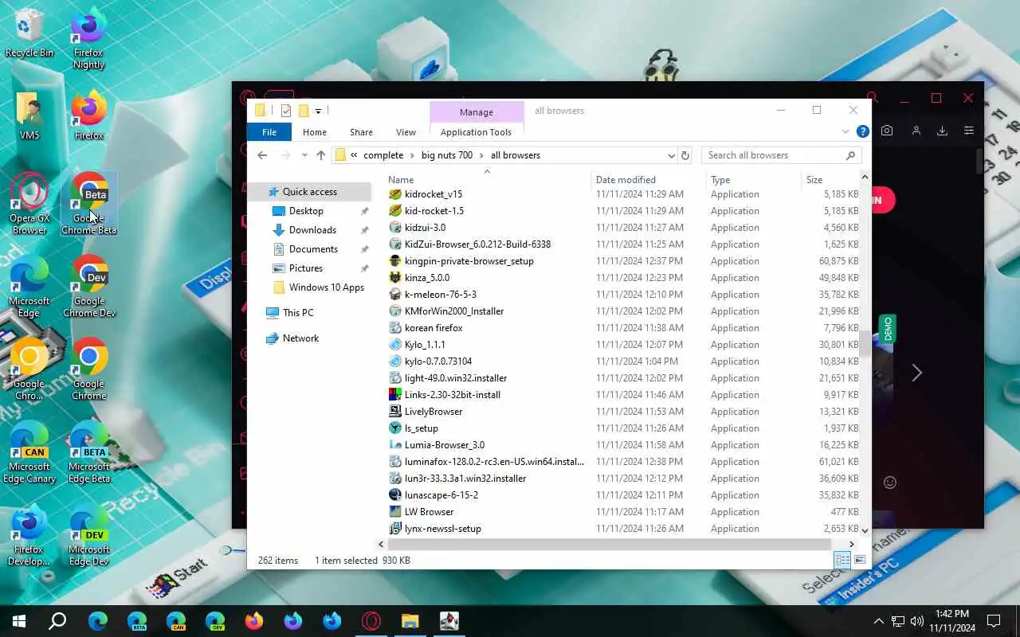Expand the address bar history dropdown
1020x637 pixels.
[x=671, y=155]
